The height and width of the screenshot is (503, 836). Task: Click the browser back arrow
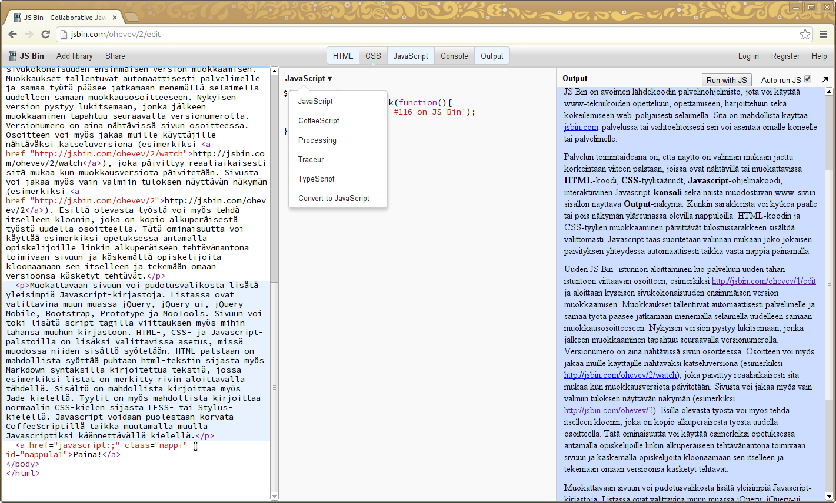tap(13, 34)
